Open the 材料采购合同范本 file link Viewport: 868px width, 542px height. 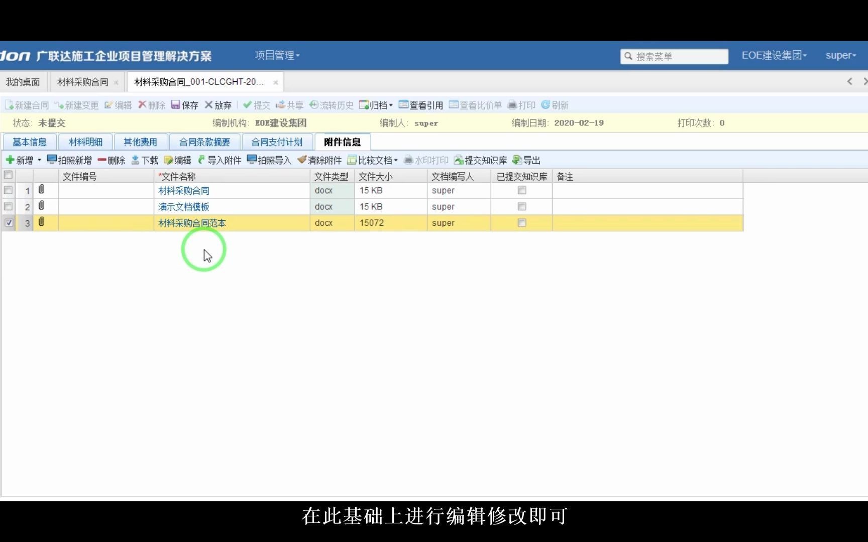(x=192, y=223)
